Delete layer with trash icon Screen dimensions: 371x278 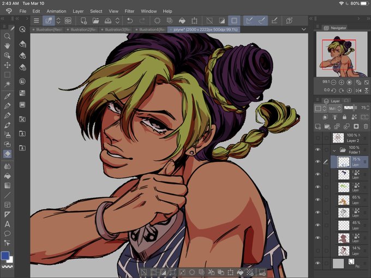[366, 126]
